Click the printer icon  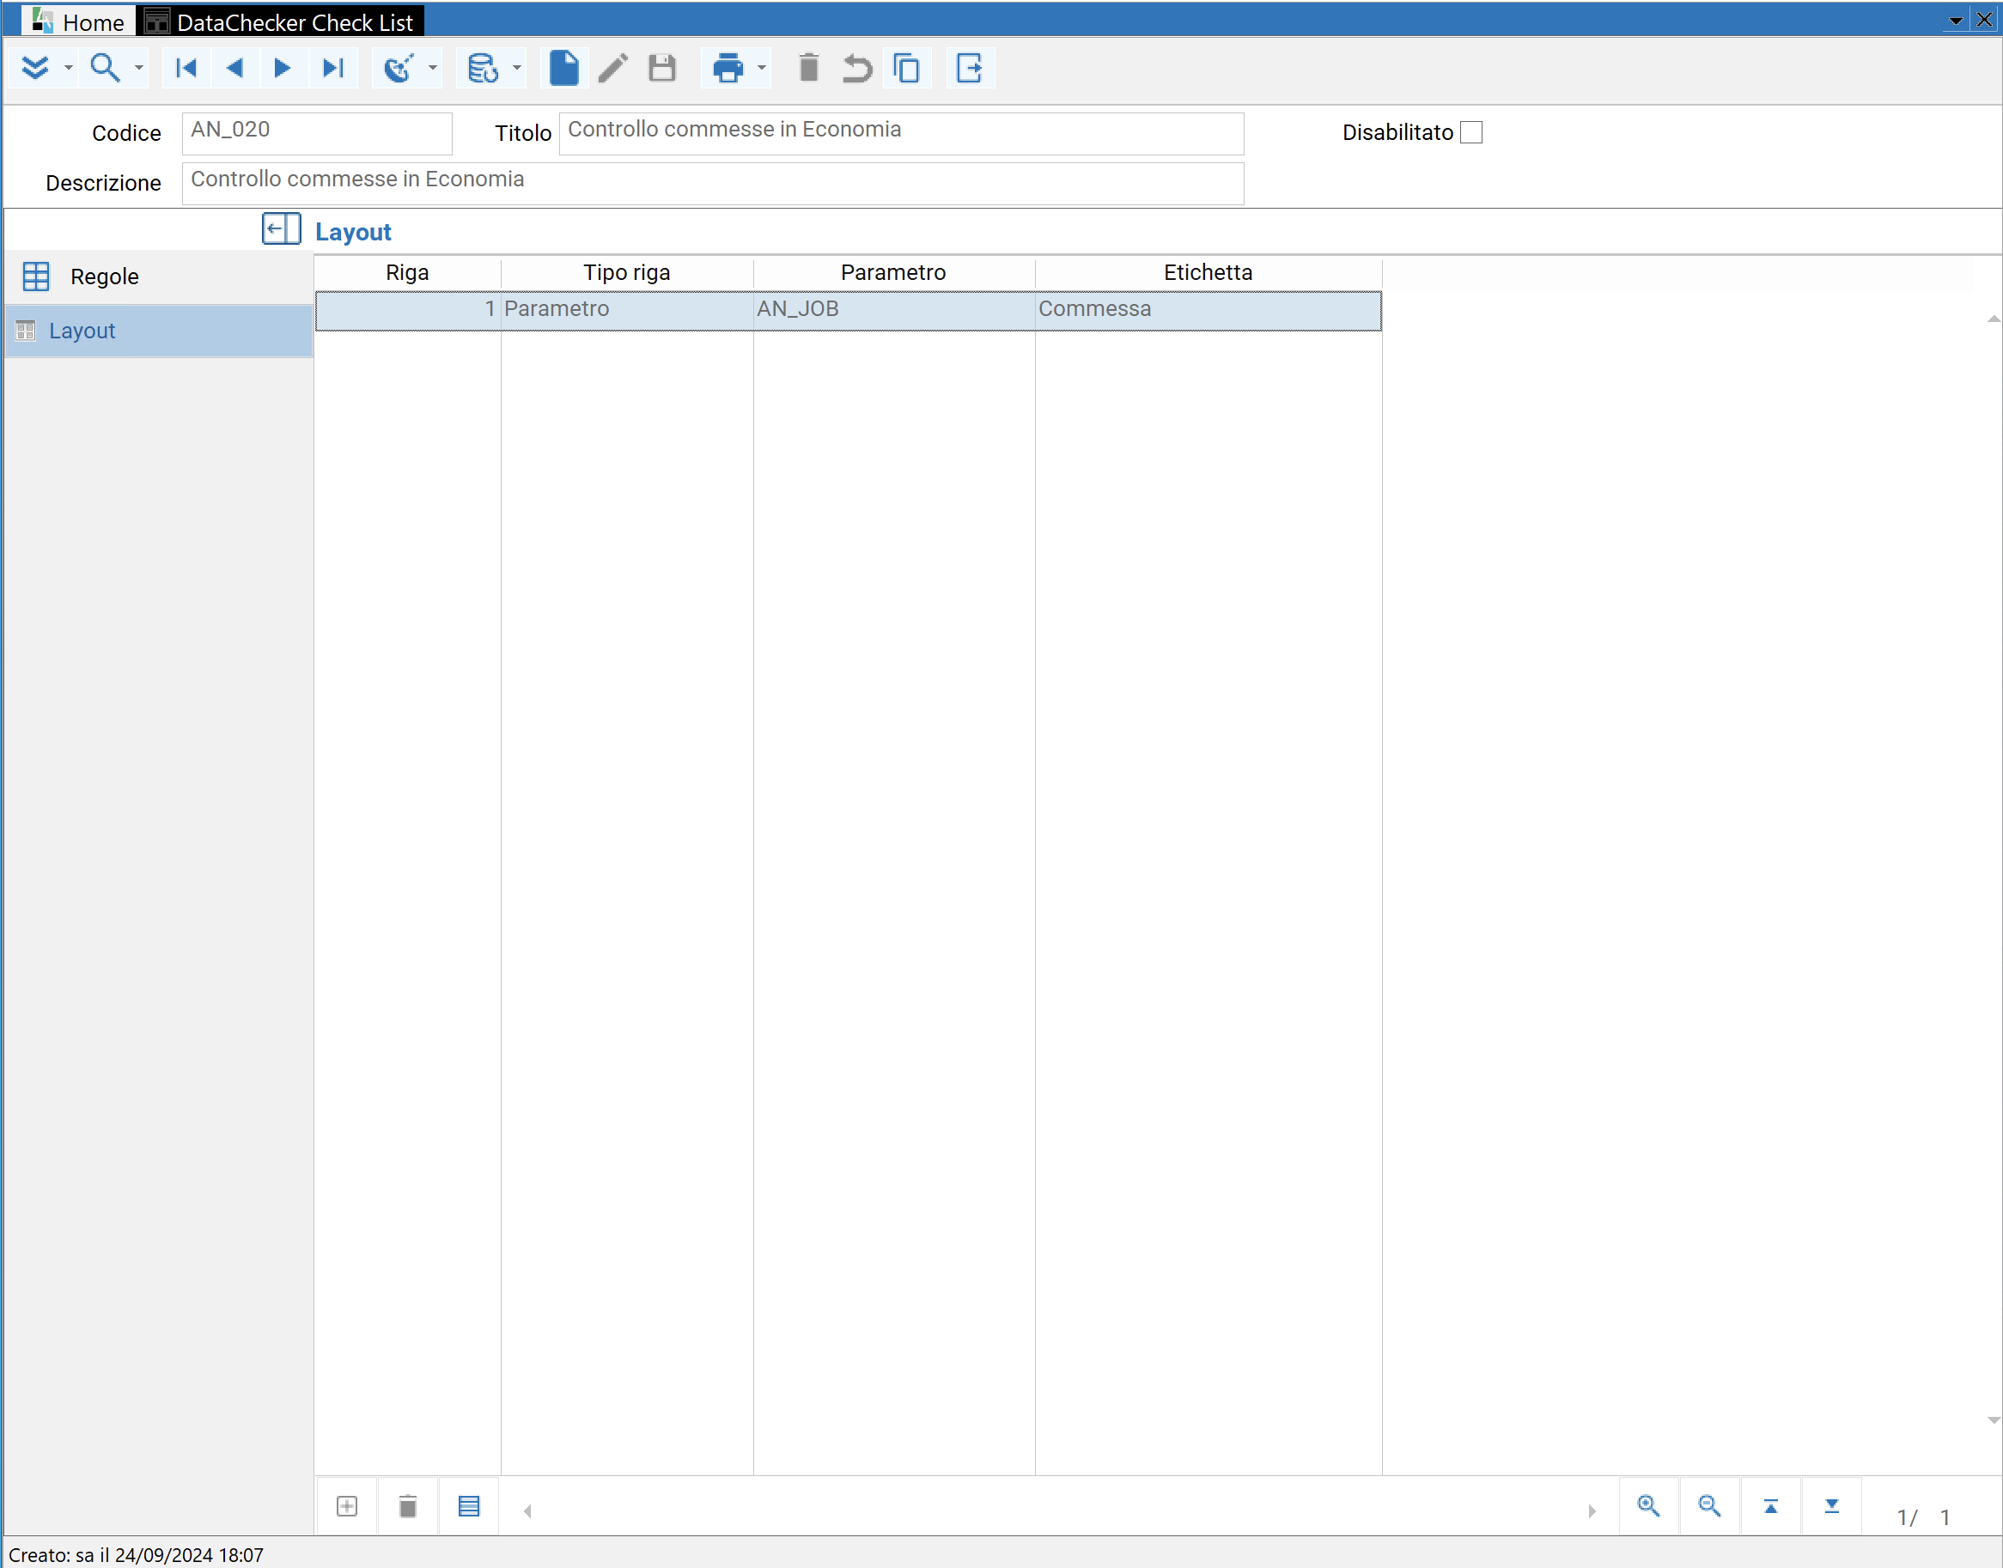[728, 68]
